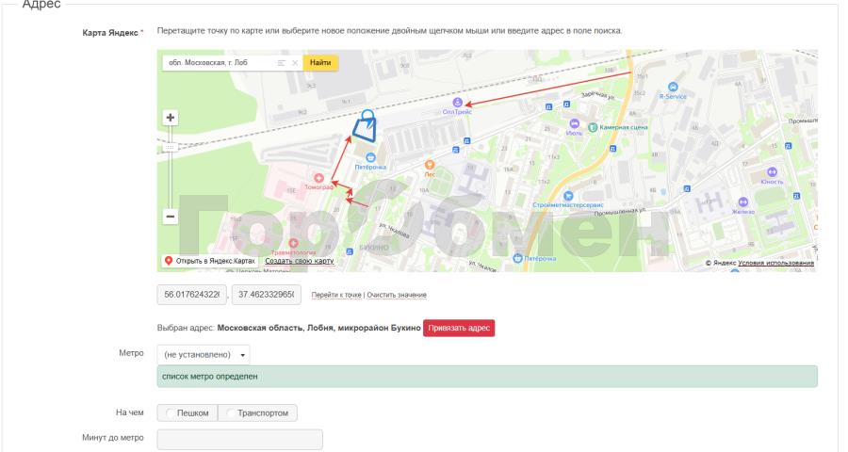Click the Стройметмастерсервис shop marker
The image size is (848, 452).
(568, 196)
